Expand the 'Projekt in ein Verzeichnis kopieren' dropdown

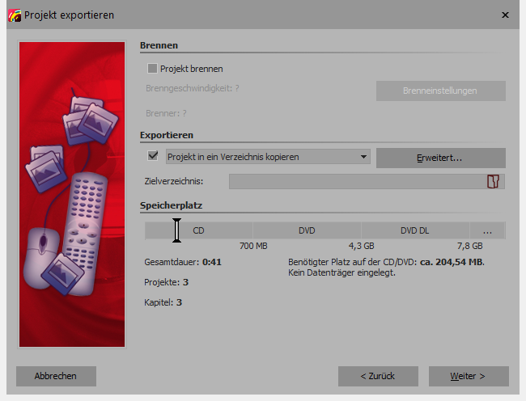pos(363,157)
